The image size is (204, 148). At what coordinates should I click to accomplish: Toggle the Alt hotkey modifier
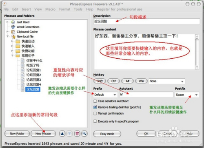pos(127,81)
